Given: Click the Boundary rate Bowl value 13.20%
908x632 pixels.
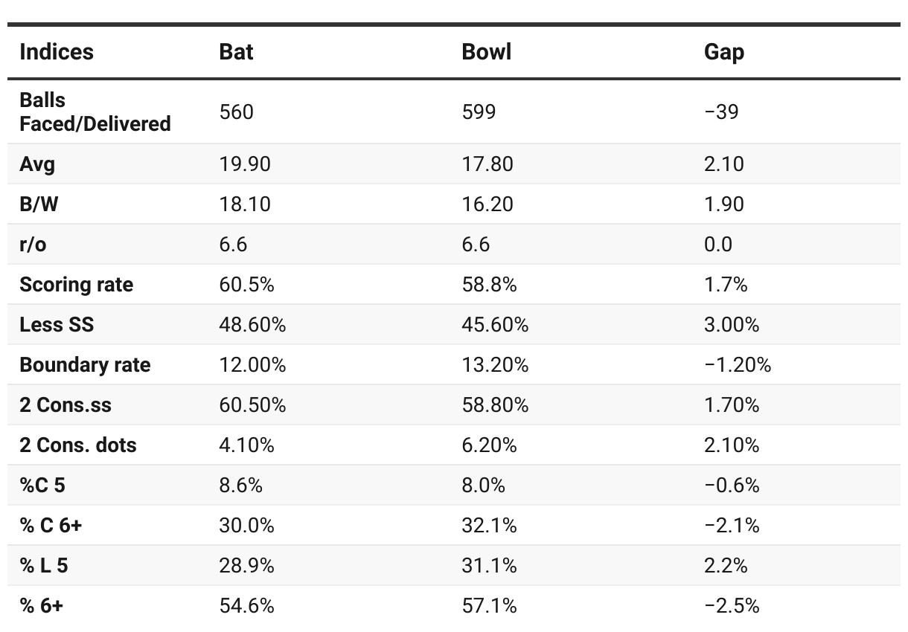Looking at the screenshot, I should coord(495,365).
